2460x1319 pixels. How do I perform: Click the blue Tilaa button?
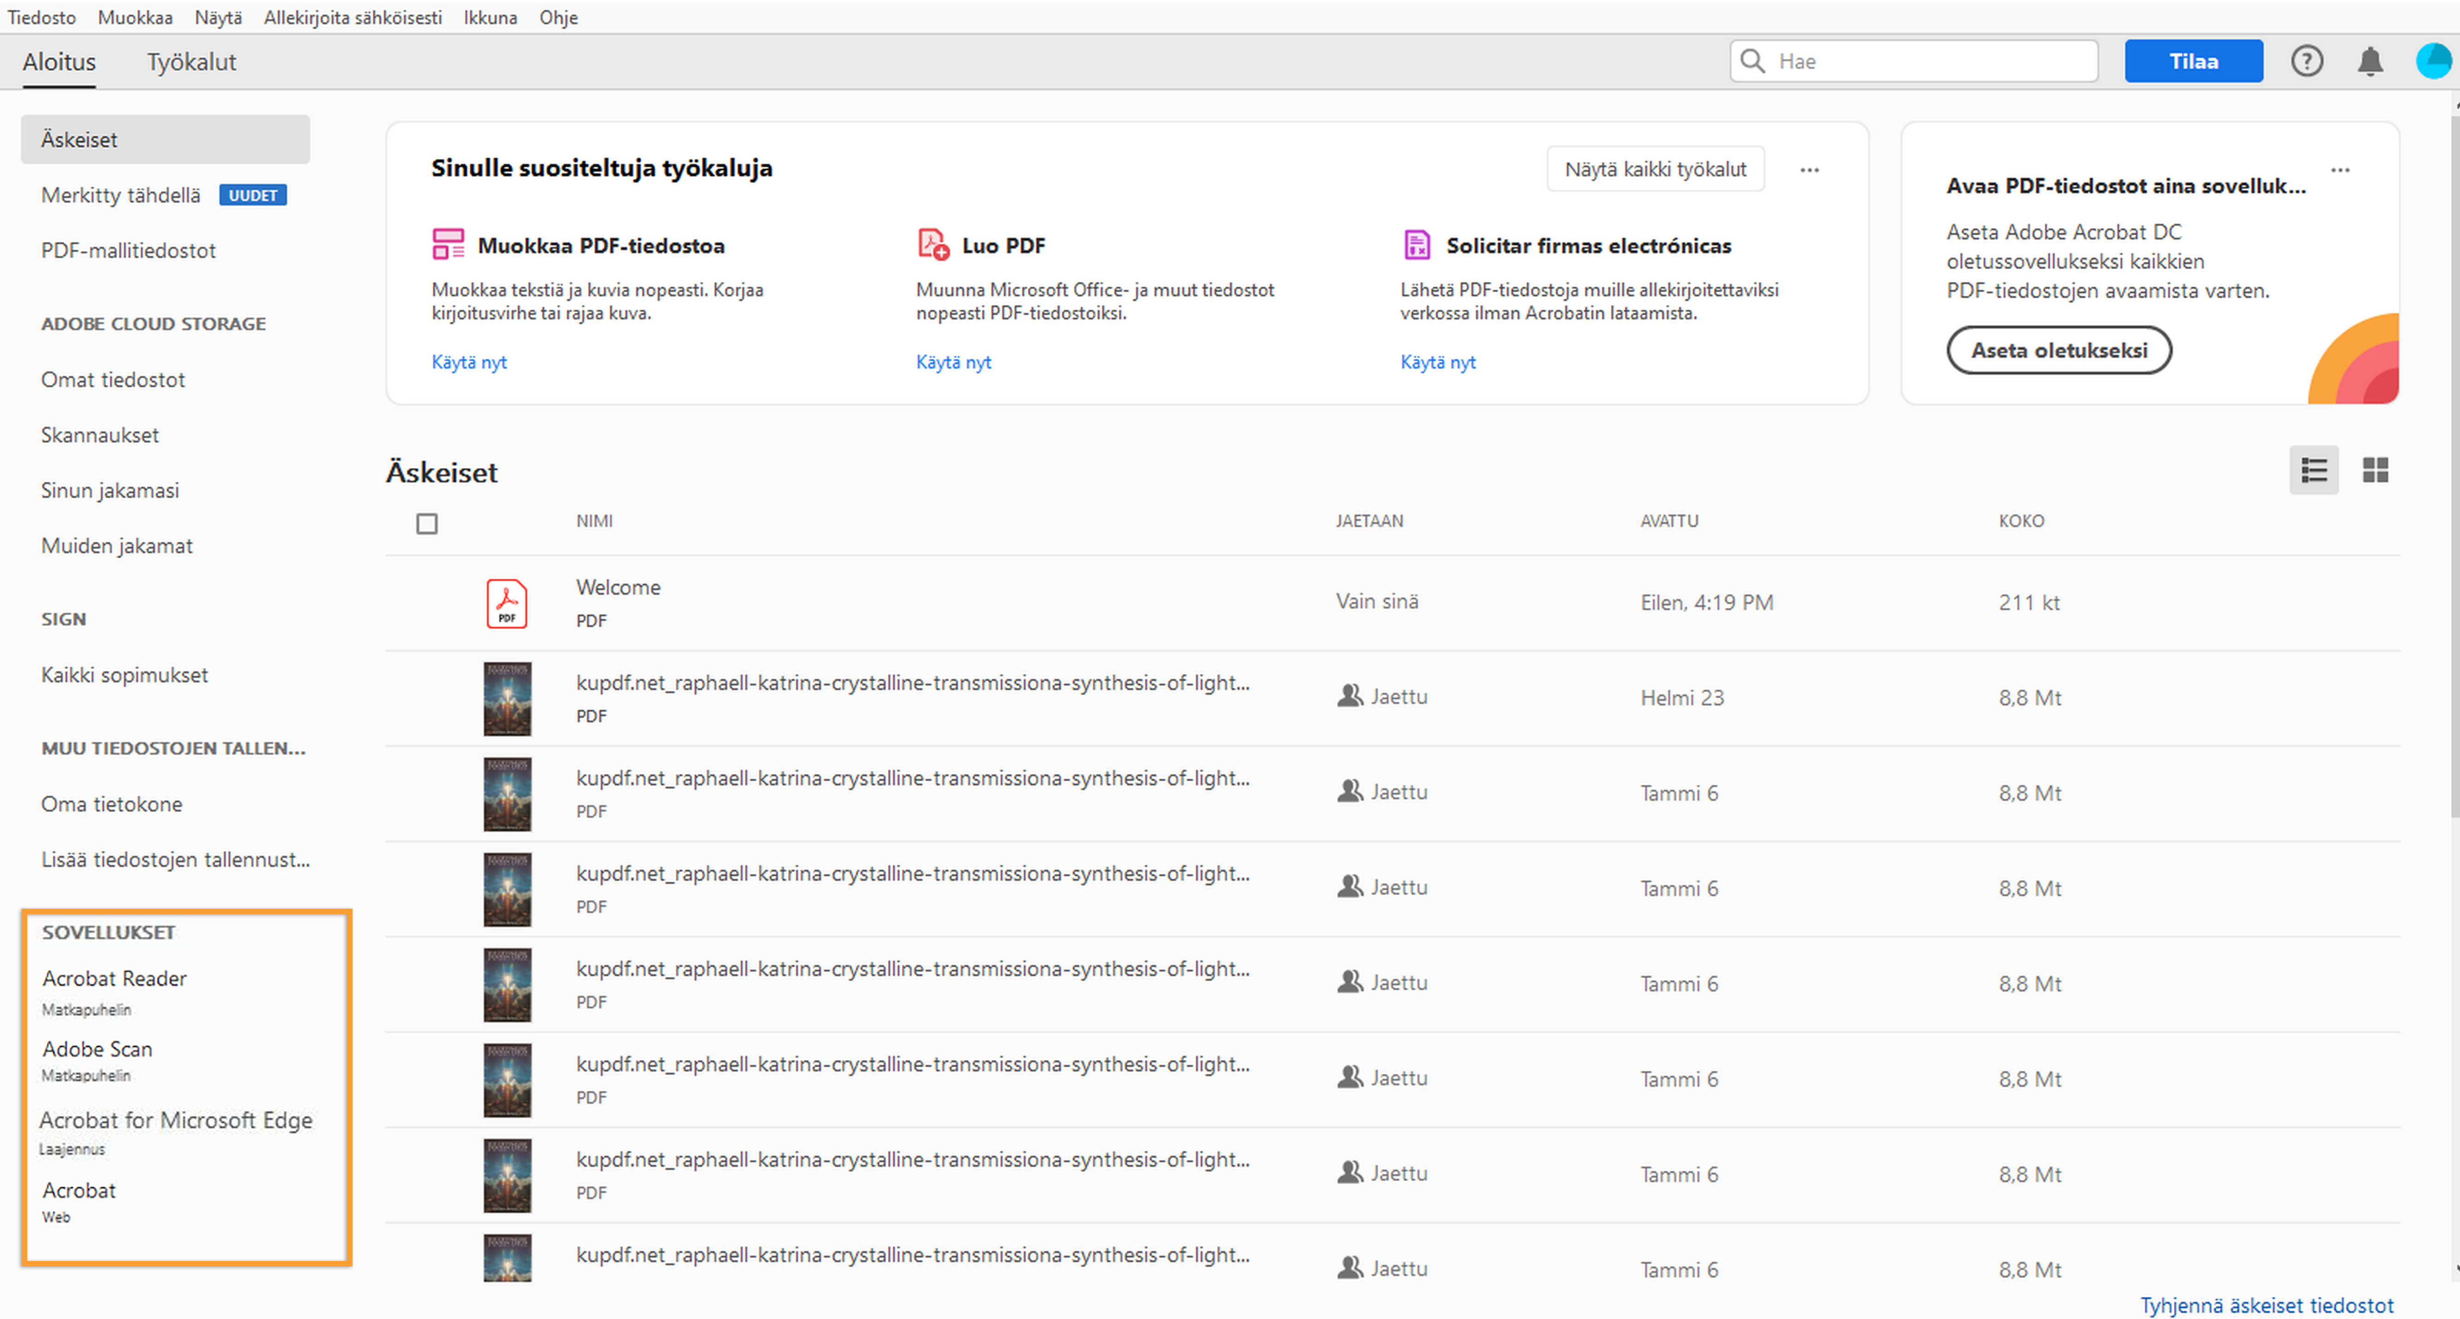click(x=2193, y=61)
